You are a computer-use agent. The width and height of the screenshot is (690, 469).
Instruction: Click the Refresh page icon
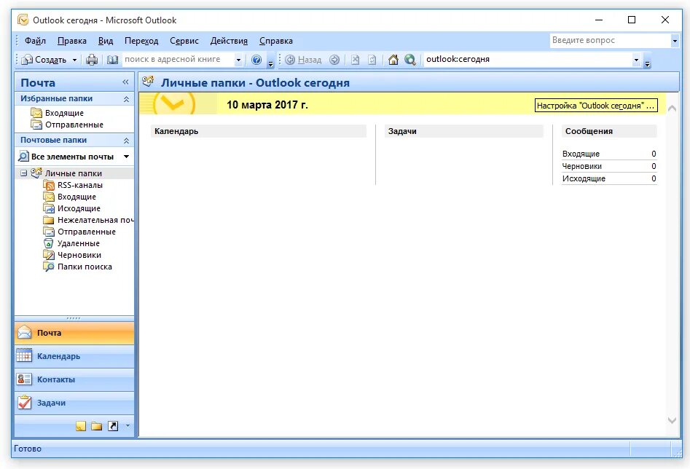click(372, 60)
